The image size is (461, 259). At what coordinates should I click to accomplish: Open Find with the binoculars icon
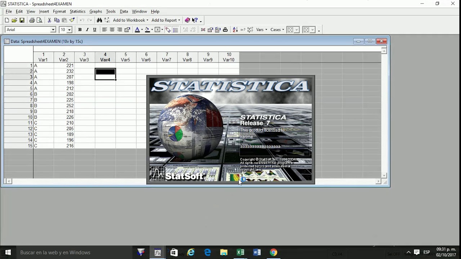coord(99,20)
